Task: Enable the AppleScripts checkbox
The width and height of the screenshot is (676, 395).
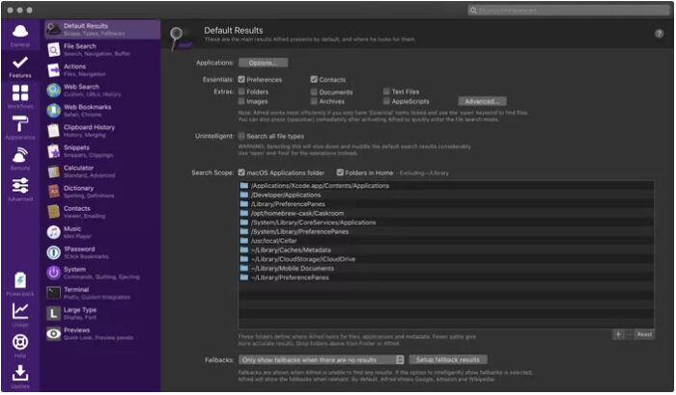Action: coord(386,101)
